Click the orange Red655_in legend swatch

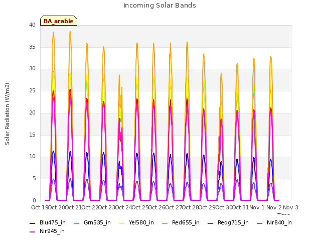coord(165,223)
